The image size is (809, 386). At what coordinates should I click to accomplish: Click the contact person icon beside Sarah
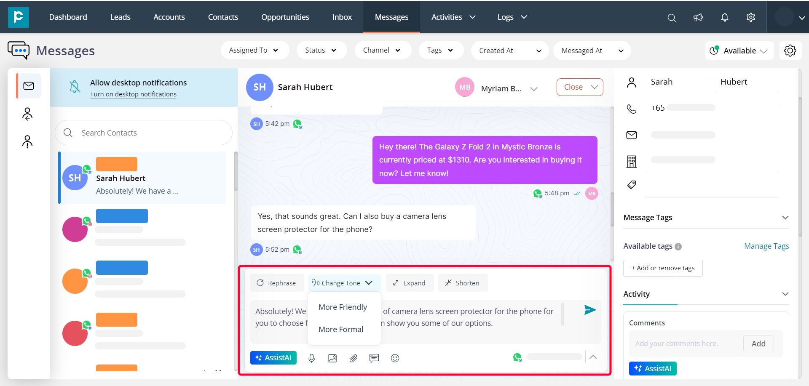click(x=632, y=83)
